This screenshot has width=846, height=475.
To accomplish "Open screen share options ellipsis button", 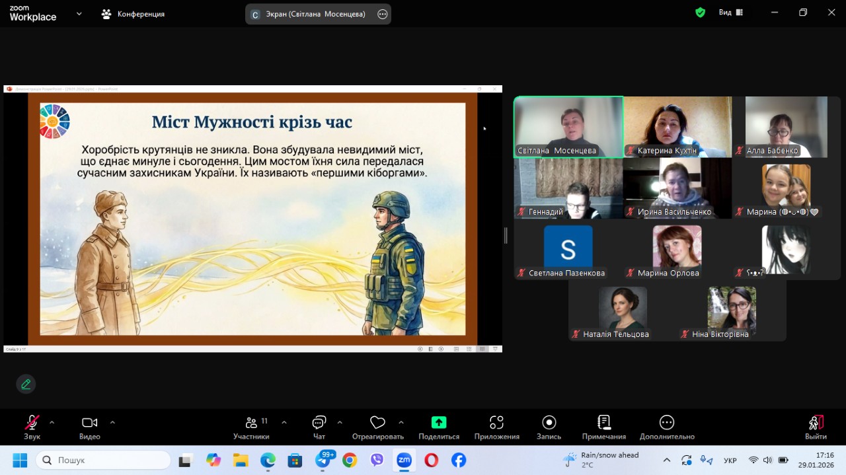I will pos(382,14).
